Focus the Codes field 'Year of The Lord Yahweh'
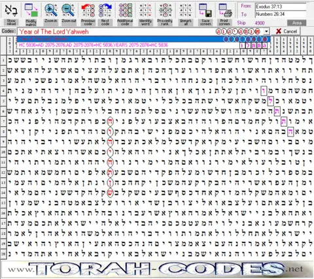The height and width of the screenshot is (279, 314). click(x=139, y=31)
